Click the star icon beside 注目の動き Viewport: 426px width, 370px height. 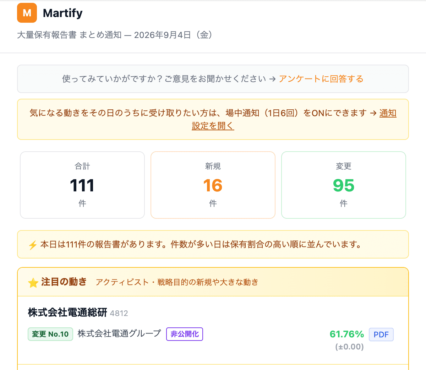pos(33,283)
